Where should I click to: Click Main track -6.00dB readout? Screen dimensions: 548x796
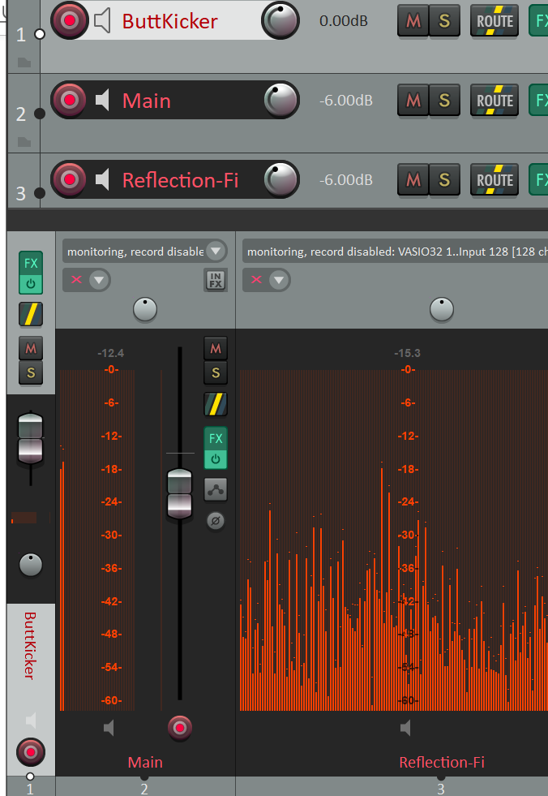tap(346, 101)
